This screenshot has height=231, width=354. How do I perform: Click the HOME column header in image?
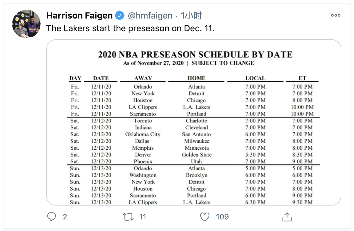tap(196, 78)
